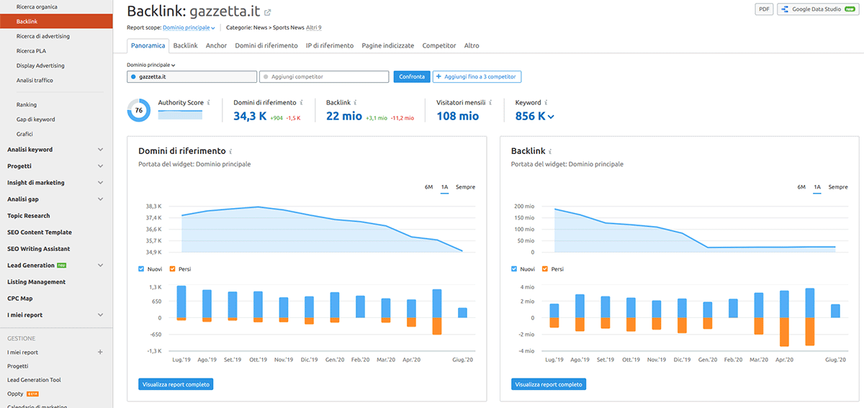Click Altri 9 categories link

pyautogui.click(x=314, y=27)
